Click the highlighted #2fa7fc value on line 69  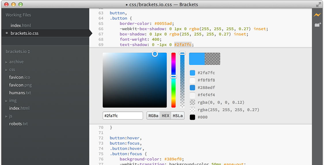tap(183, 45)
